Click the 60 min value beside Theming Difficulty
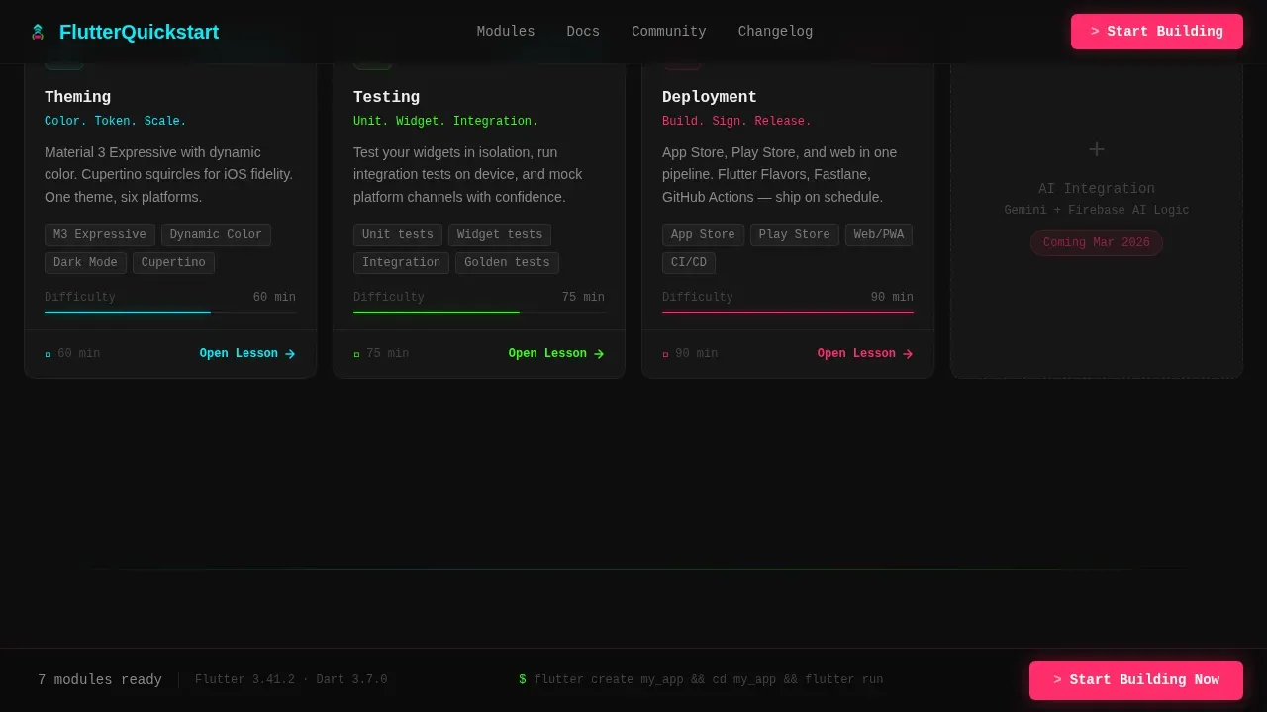Image resolution: width=1267 pixels, height=712 pixels. tap(274, 298)
